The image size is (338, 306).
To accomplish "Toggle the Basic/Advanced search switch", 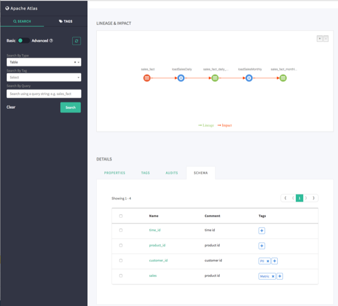I will pyautogui.click(x=24, y=41).
